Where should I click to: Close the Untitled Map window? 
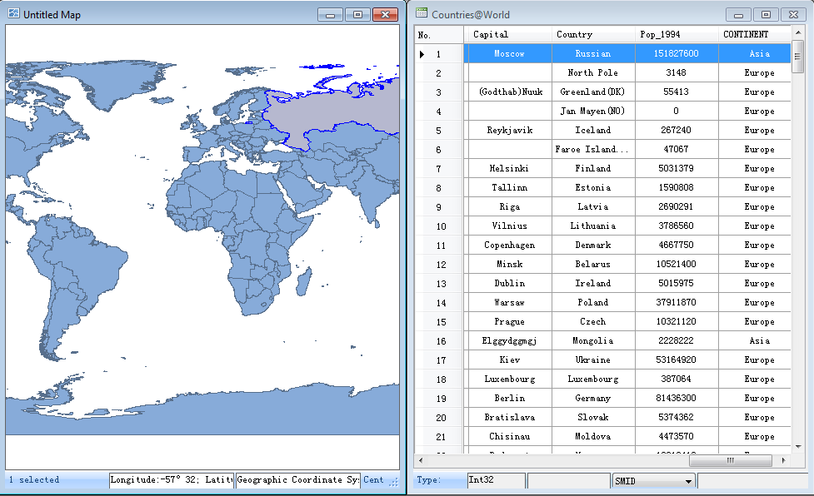[x=384, y=15]
